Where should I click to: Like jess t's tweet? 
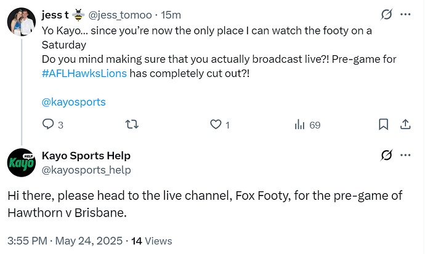point(216,125)
